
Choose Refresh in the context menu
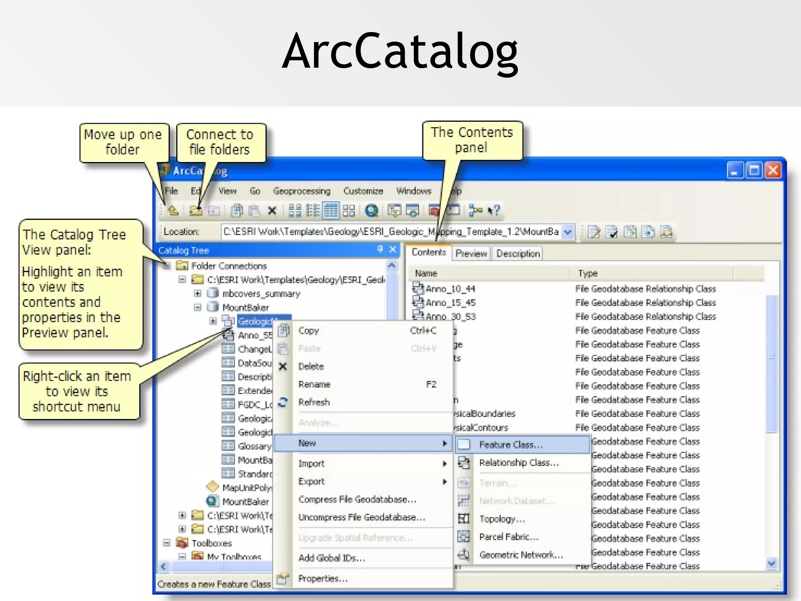point(364,402)
